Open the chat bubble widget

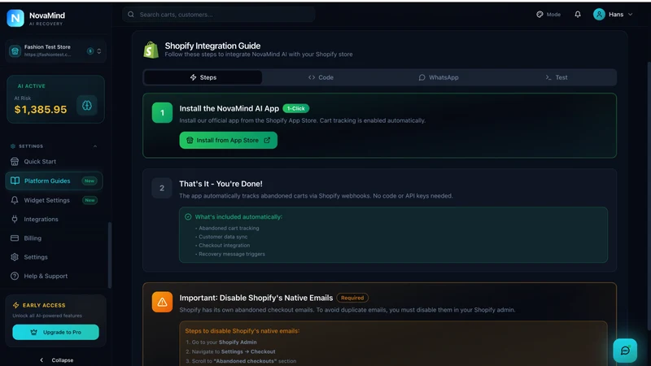point(625,351)
